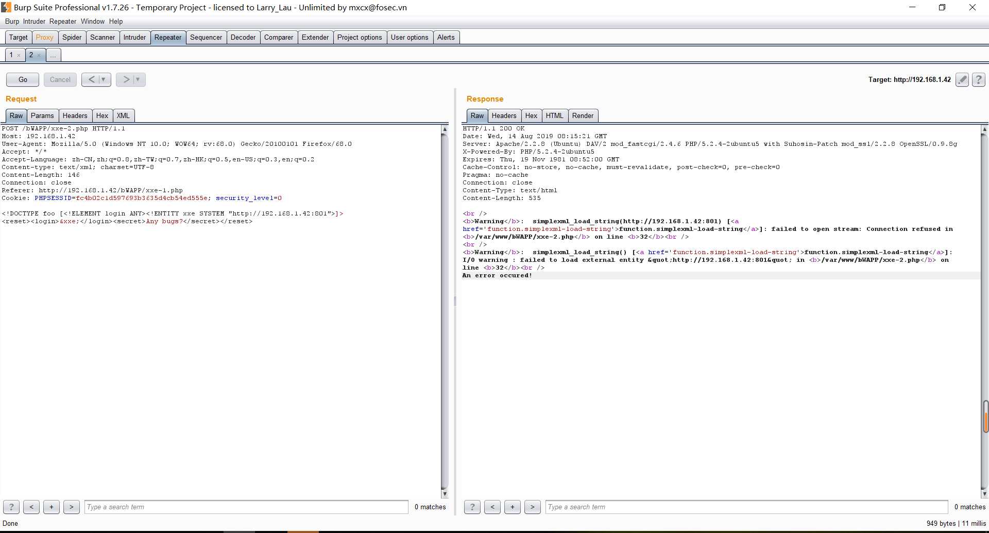989x533 pixels.
Task: Click request pane scroll down arrow
Action: [445, 494]
